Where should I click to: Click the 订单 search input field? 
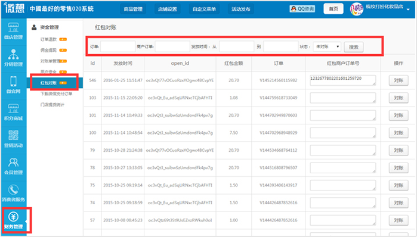[118, 46]
